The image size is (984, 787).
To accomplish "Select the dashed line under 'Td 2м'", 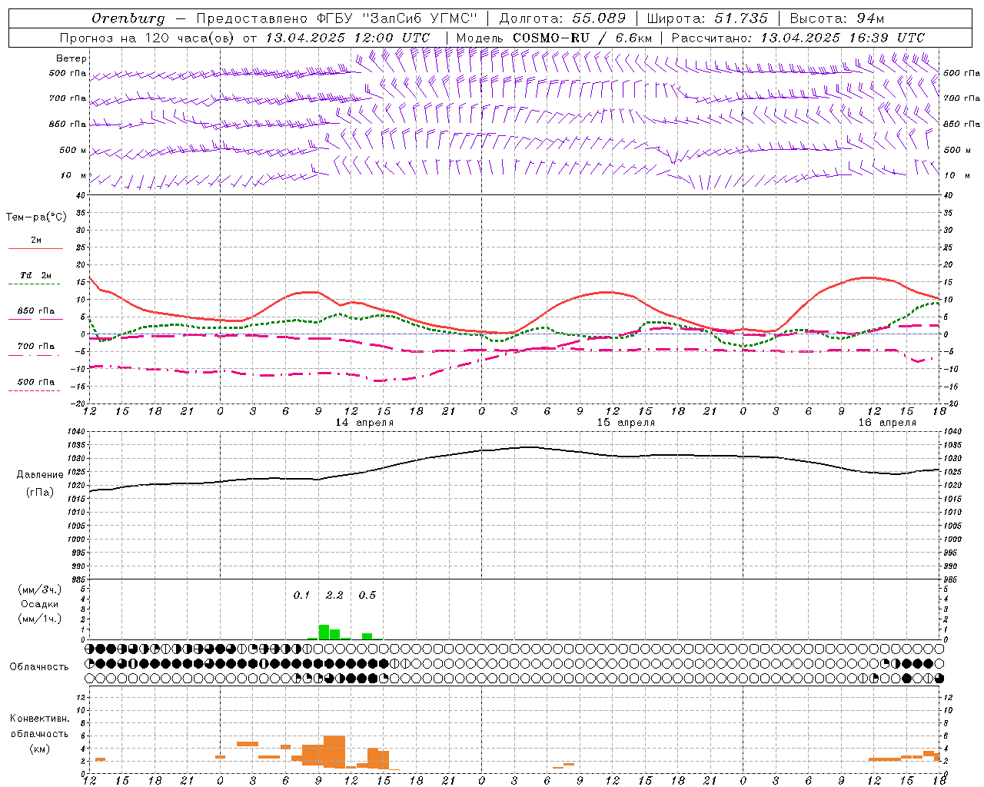I will pyautogui.click(x=35, y=284).
